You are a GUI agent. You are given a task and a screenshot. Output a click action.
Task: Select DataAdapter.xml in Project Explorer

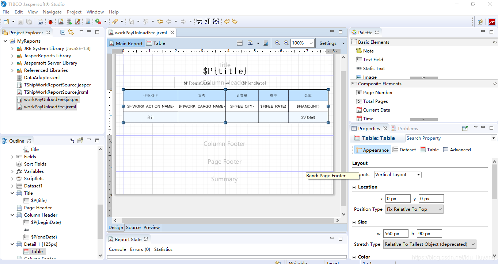tap(38, 78)
